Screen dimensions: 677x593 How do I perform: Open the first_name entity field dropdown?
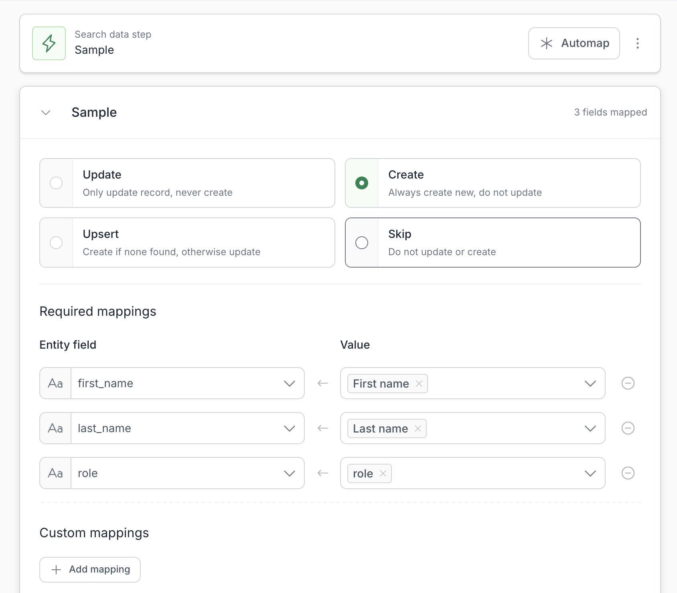289,383
